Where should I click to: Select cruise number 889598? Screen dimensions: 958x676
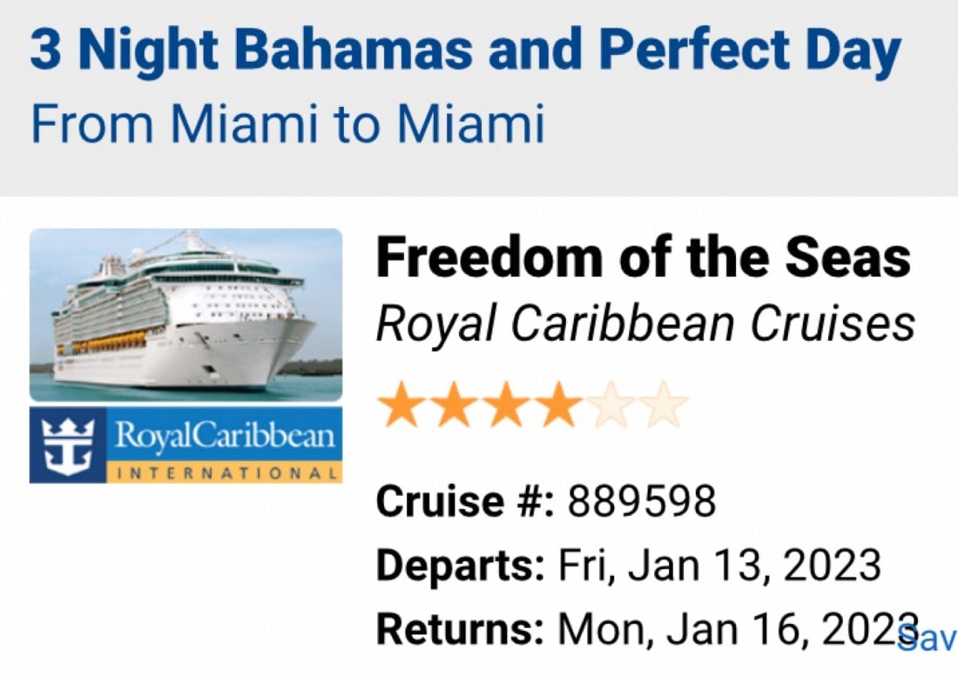pyautogui.click(x=642, y=501)
